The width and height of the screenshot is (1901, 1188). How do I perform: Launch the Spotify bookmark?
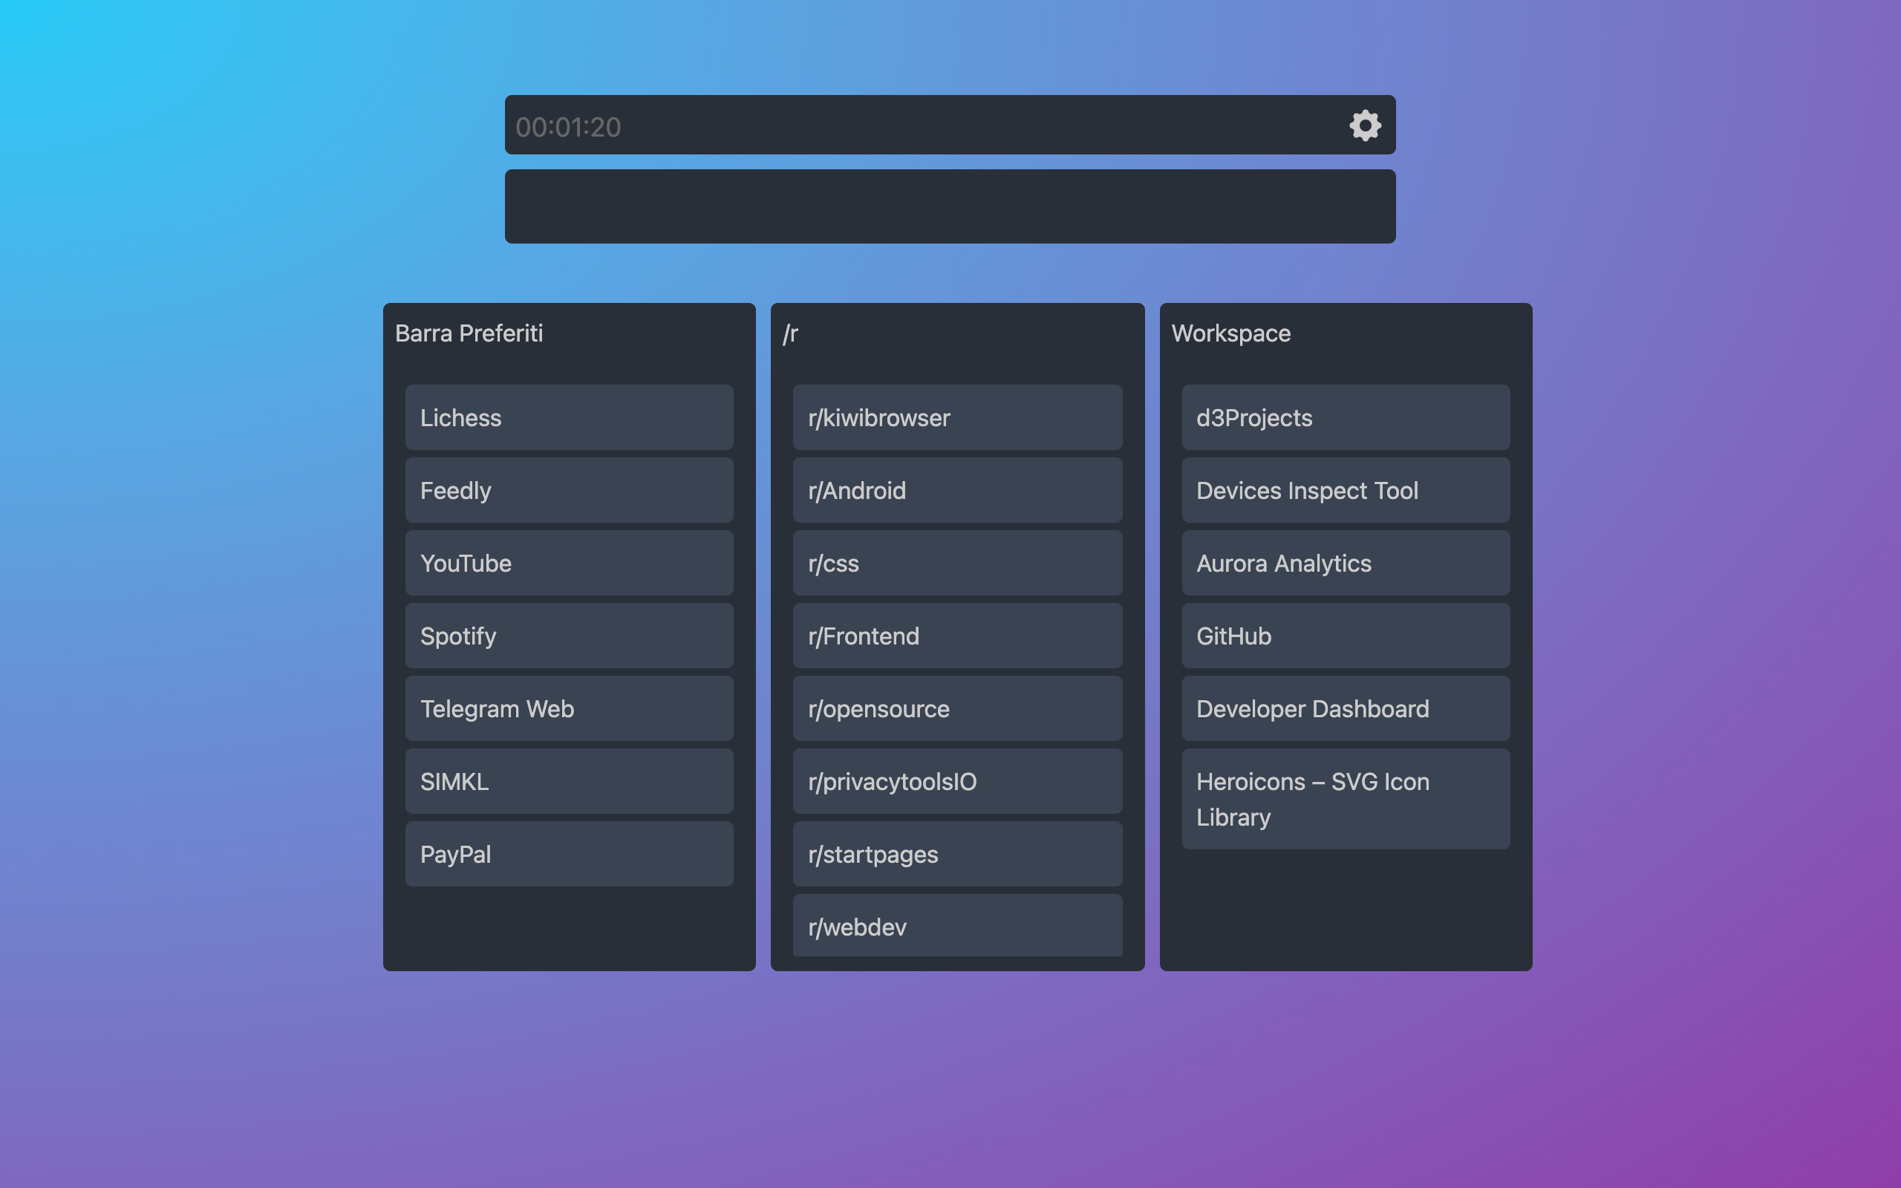(569, 636)
